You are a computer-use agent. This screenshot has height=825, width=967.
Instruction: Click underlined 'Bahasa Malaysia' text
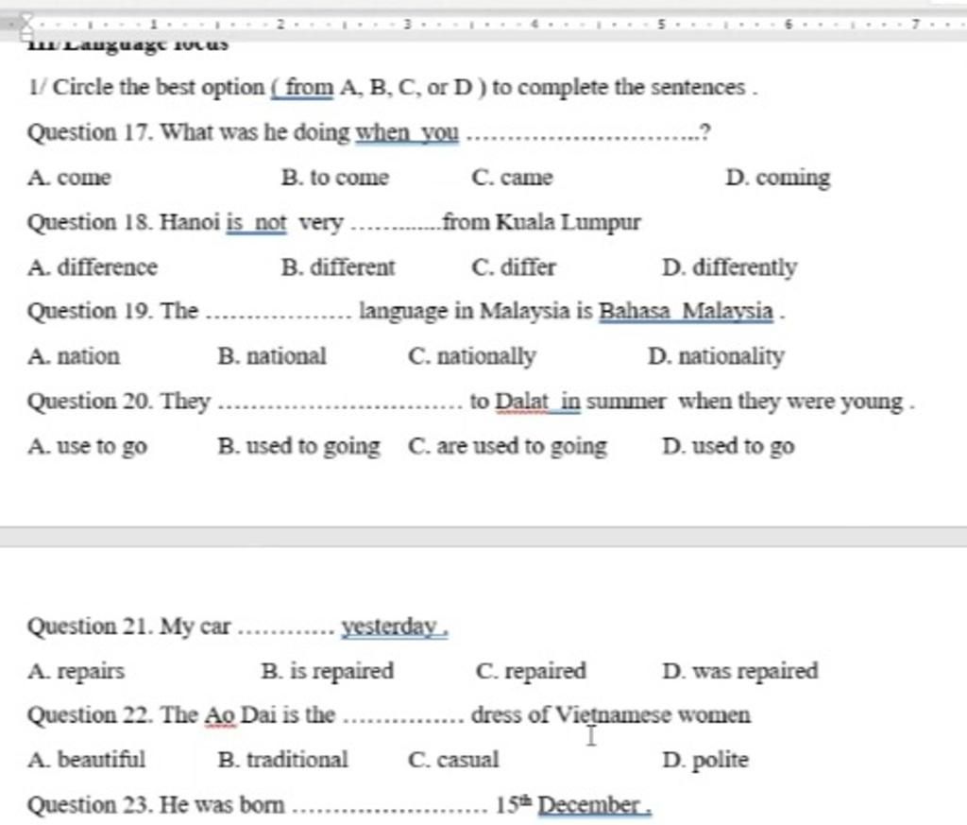[x=687, y=311]
